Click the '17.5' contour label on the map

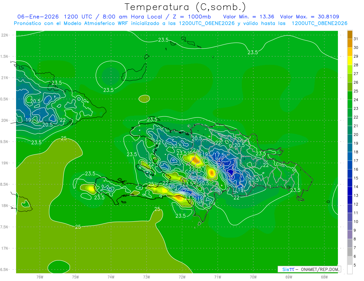219,155
